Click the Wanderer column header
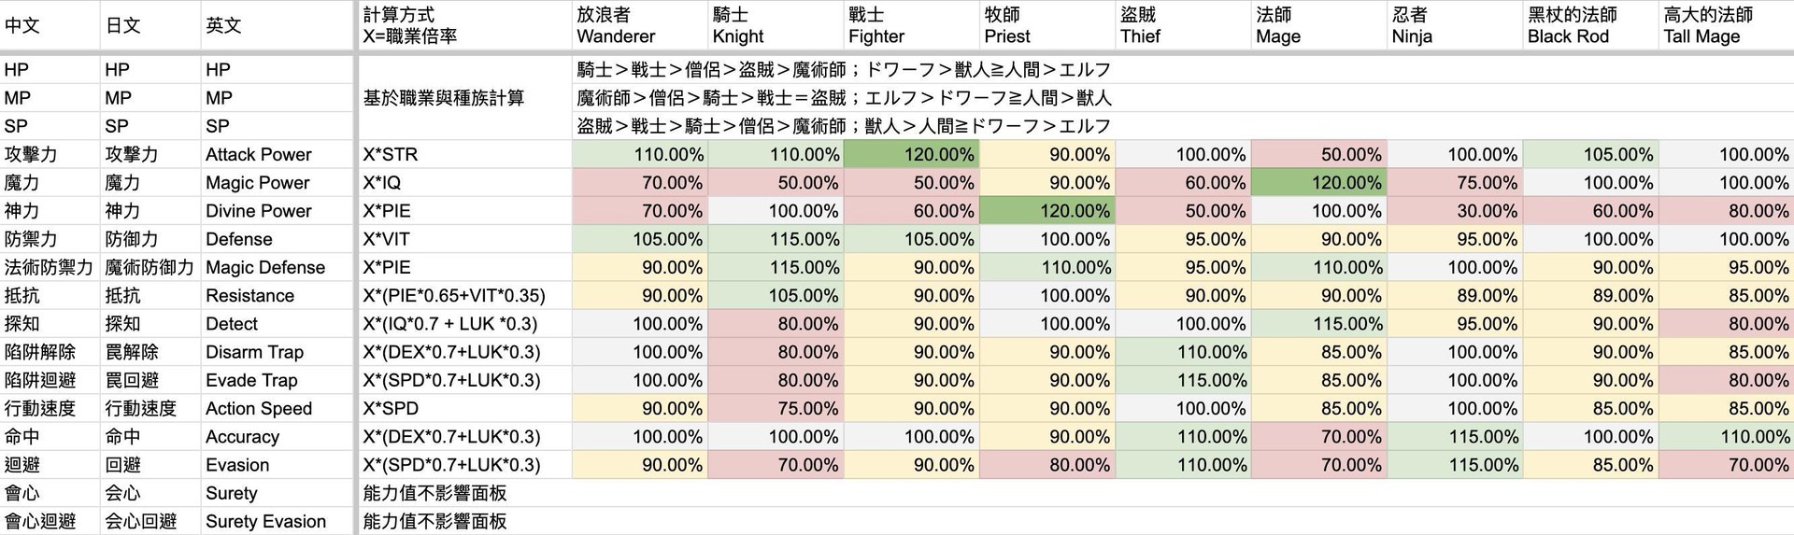1794x535 pixels. [x=640, y=25]
